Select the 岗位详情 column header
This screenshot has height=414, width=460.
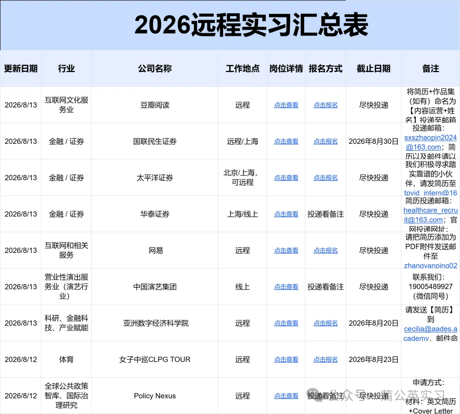pos(286,69)
